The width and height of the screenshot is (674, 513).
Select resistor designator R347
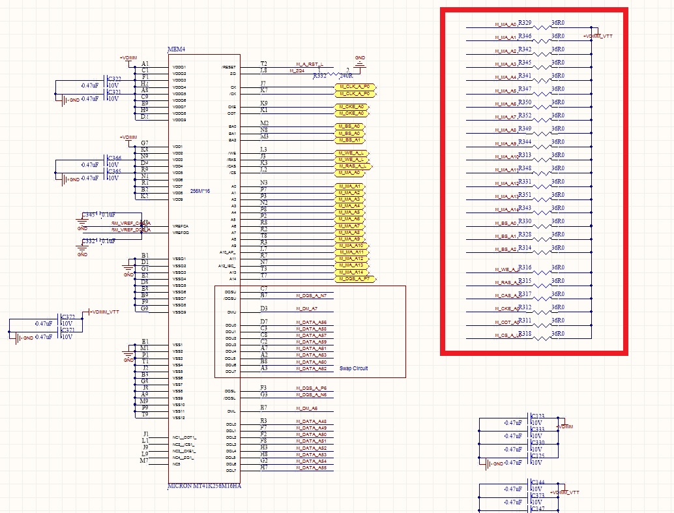[x=525, y=89]
